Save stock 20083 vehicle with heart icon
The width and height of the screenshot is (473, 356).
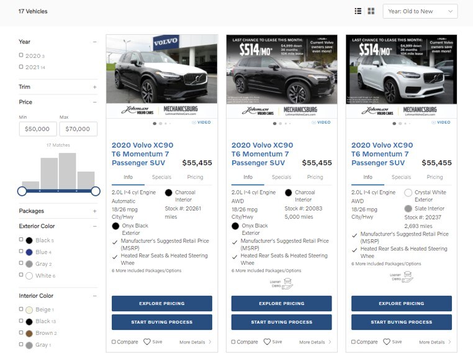click(267, 342)
